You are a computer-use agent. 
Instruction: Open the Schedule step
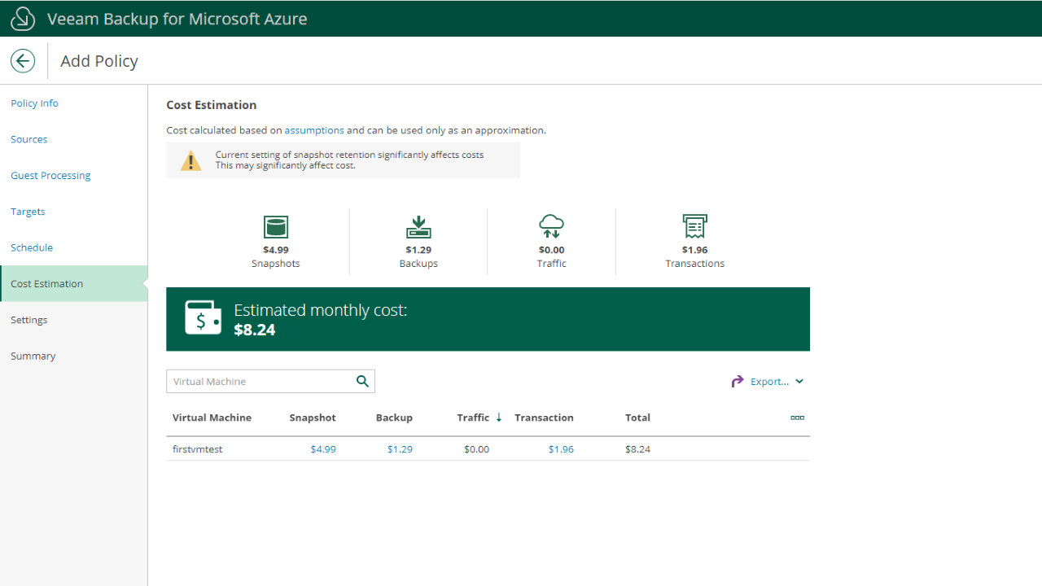(x=32, y=247)
